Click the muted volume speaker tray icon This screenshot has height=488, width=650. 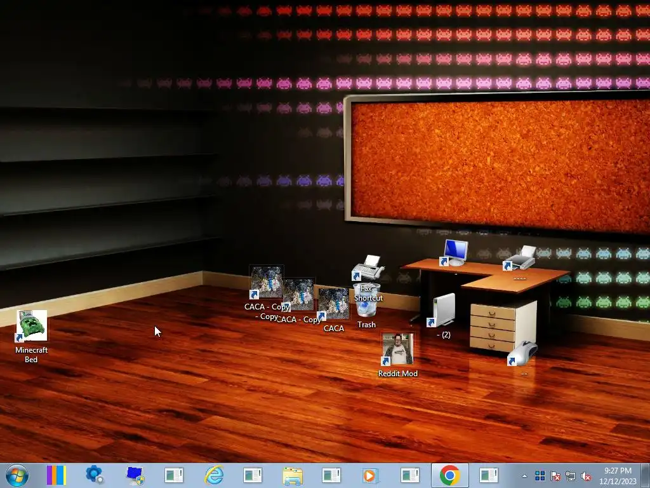click(x=586, y=476)
